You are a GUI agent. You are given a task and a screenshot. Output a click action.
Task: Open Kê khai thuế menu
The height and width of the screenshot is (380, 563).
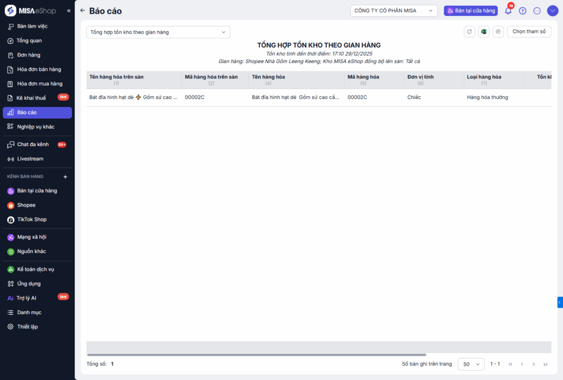pyautogui.click(x=37, y=98)
